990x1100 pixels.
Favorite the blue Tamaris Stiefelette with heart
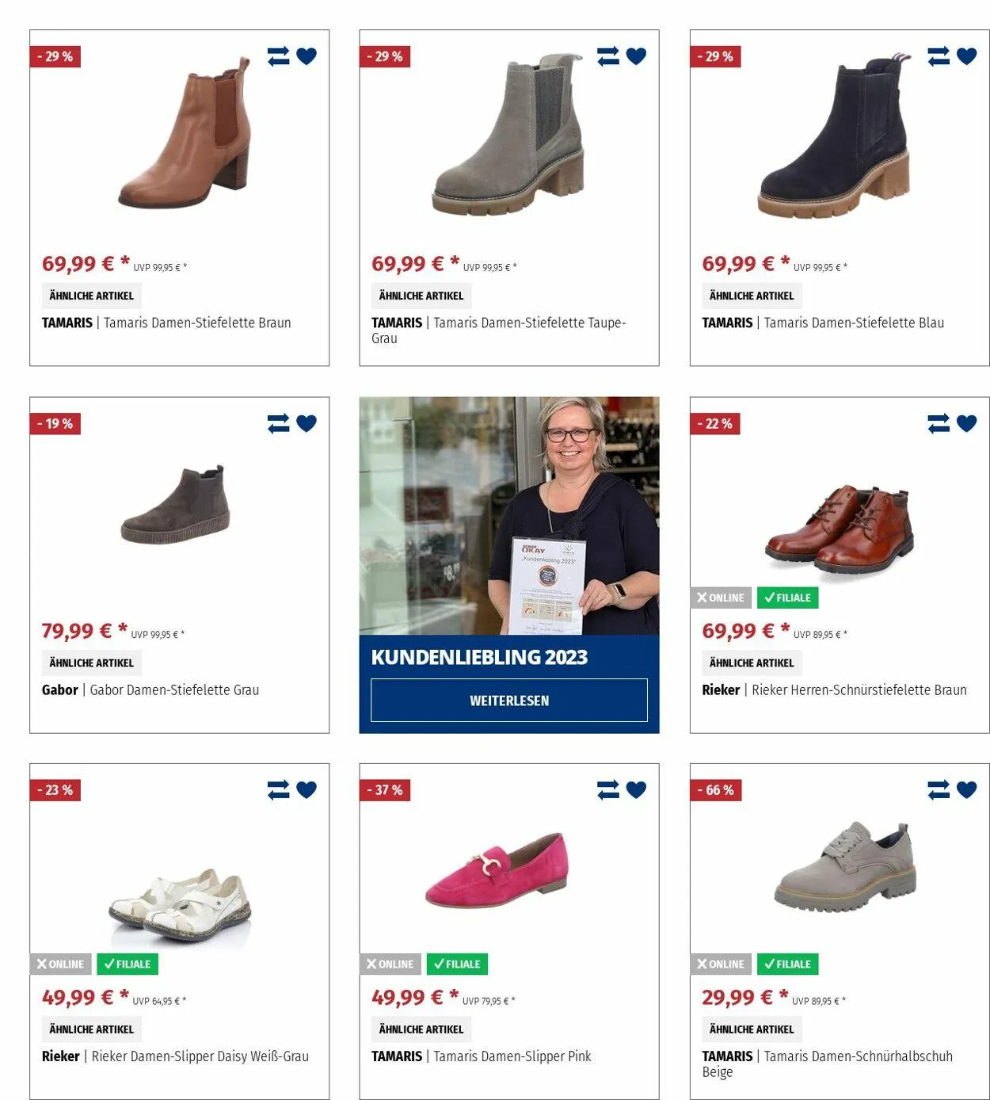pos(967,56)
